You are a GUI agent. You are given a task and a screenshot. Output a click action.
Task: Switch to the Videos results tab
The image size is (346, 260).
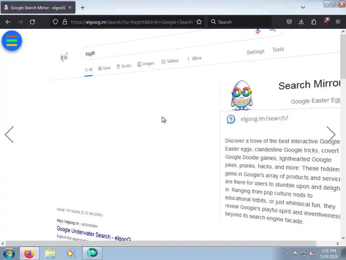170,61
